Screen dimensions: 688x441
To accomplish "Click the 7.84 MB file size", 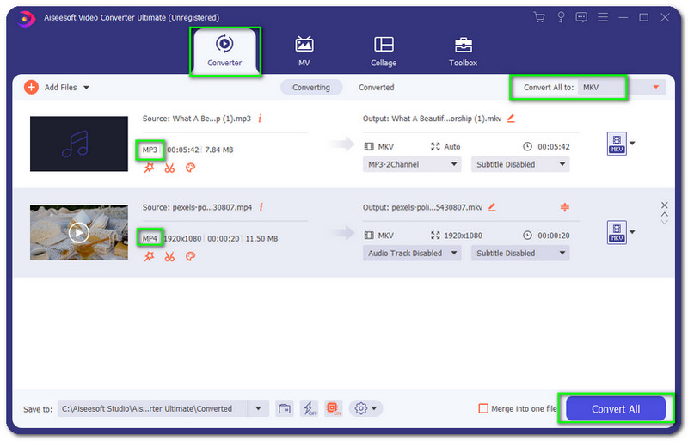I will tap(219, 150).
